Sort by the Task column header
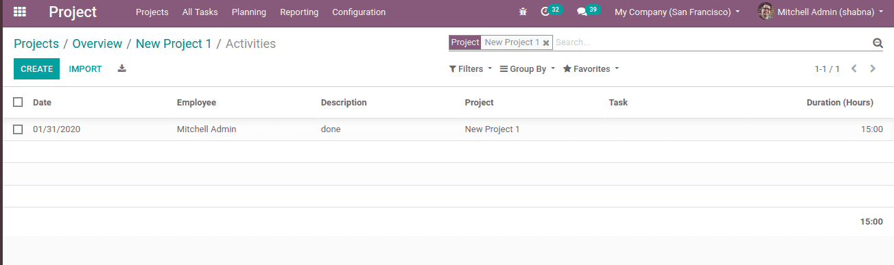894x265 pixels. [x=618, y=103]
